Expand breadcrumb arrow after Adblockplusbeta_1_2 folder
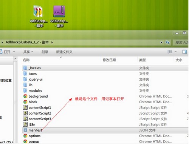Image resolution: width=189 pixels, height=144 pixels. point(52,42)
